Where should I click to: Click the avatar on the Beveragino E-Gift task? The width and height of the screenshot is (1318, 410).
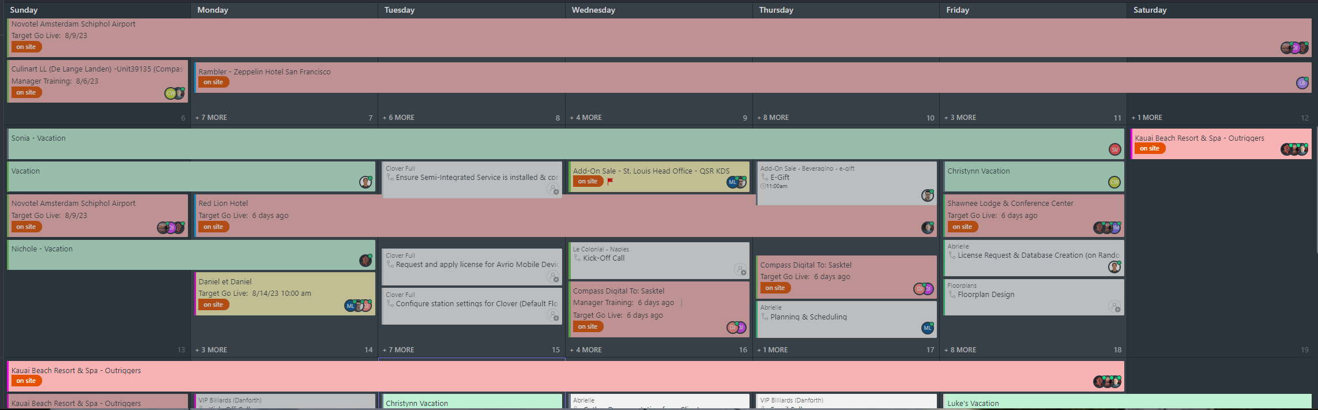pyautogui.click(x=927, y=195)
